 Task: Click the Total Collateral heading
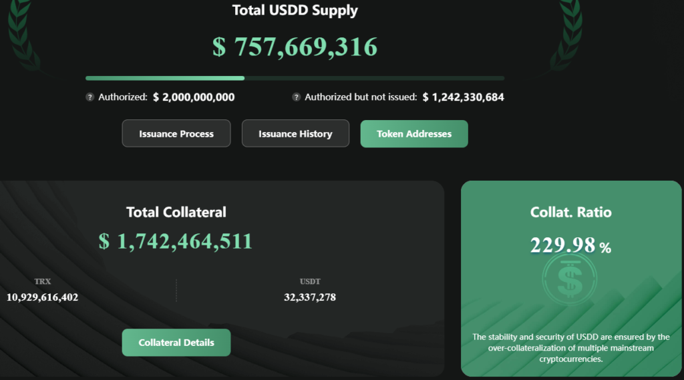coord(176,212)
